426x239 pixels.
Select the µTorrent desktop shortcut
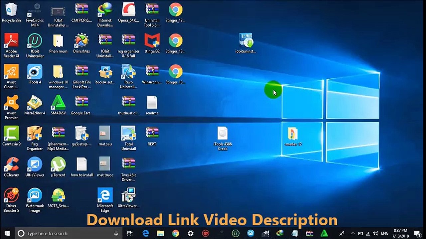click(x=58, y=167)
